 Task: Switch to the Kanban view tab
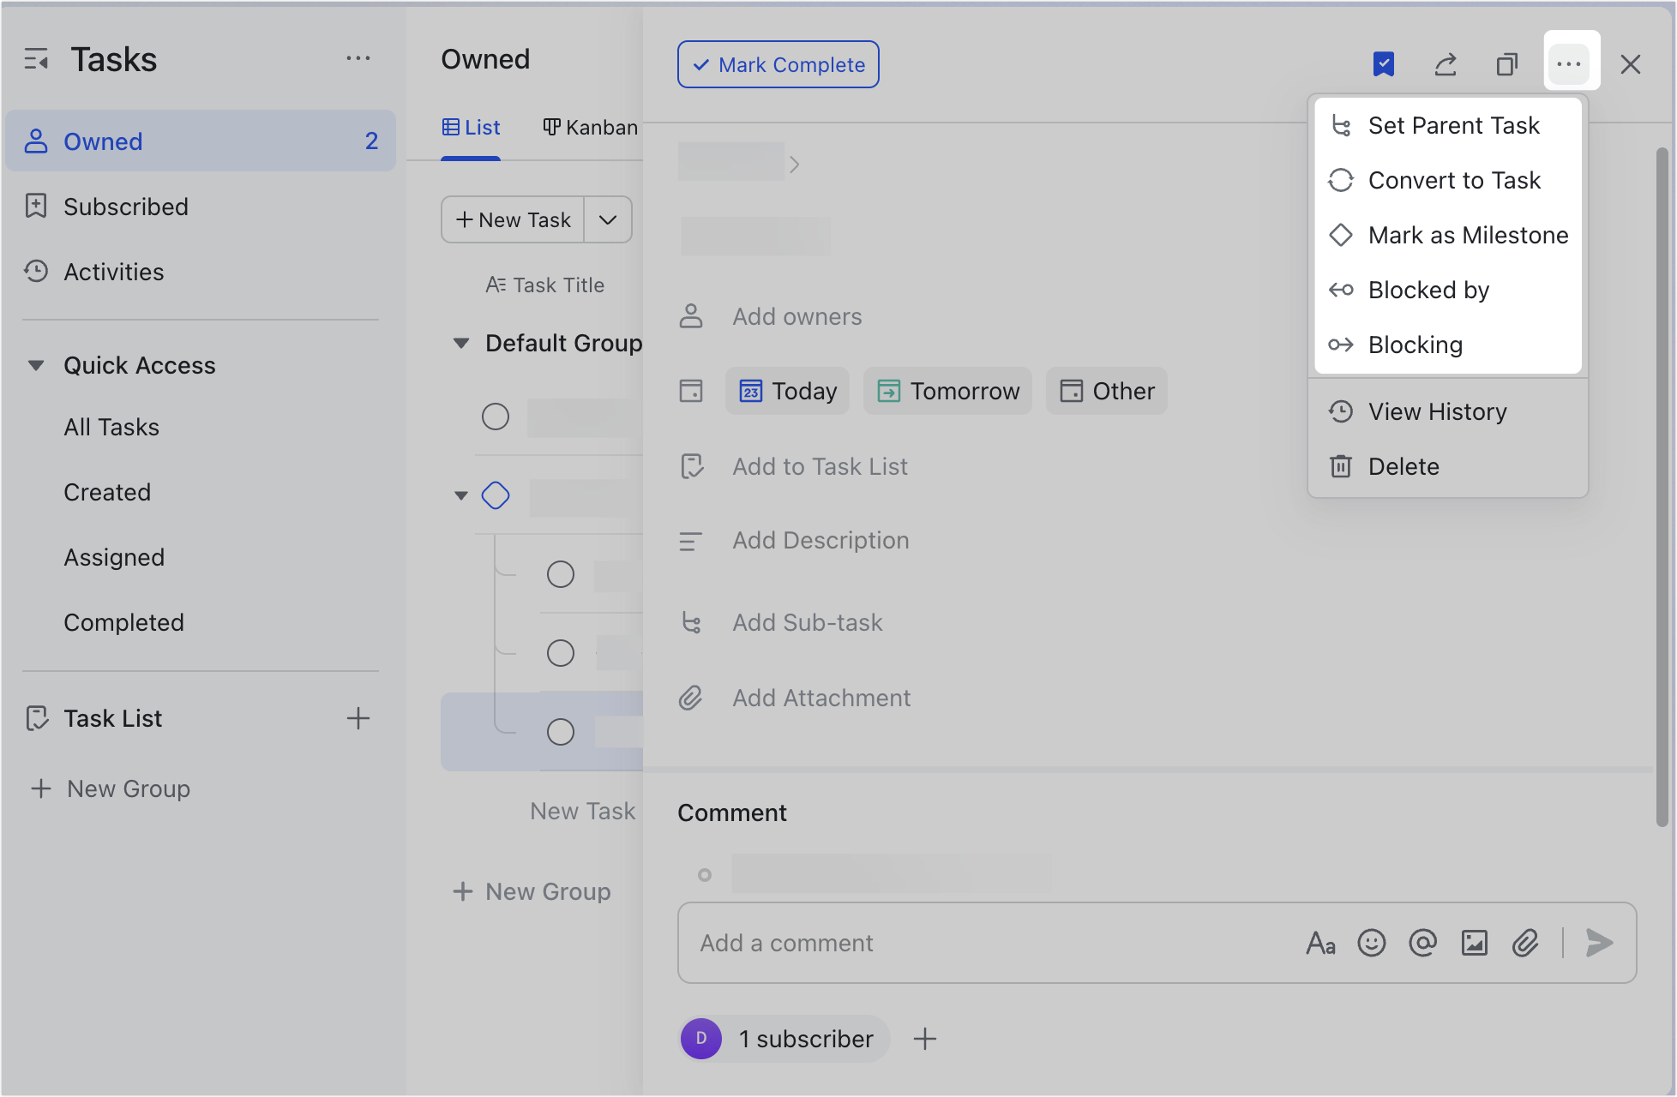point(591,128)
